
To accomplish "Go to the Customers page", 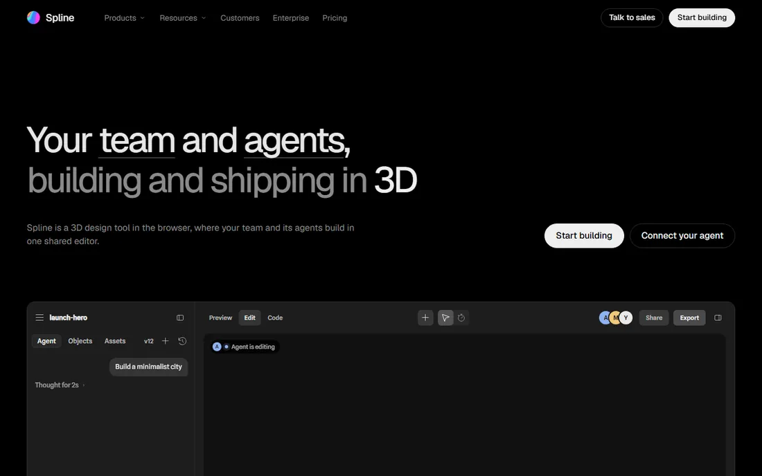I will (x=240, y=18).
